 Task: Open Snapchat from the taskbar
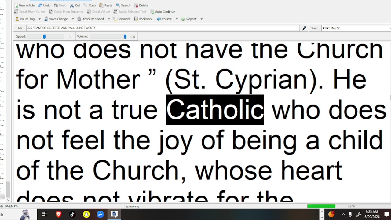coord(86,214)
